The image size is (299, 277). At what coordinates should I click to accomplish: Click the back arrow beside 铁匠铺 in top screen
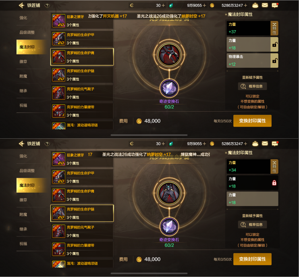point(21,5)
